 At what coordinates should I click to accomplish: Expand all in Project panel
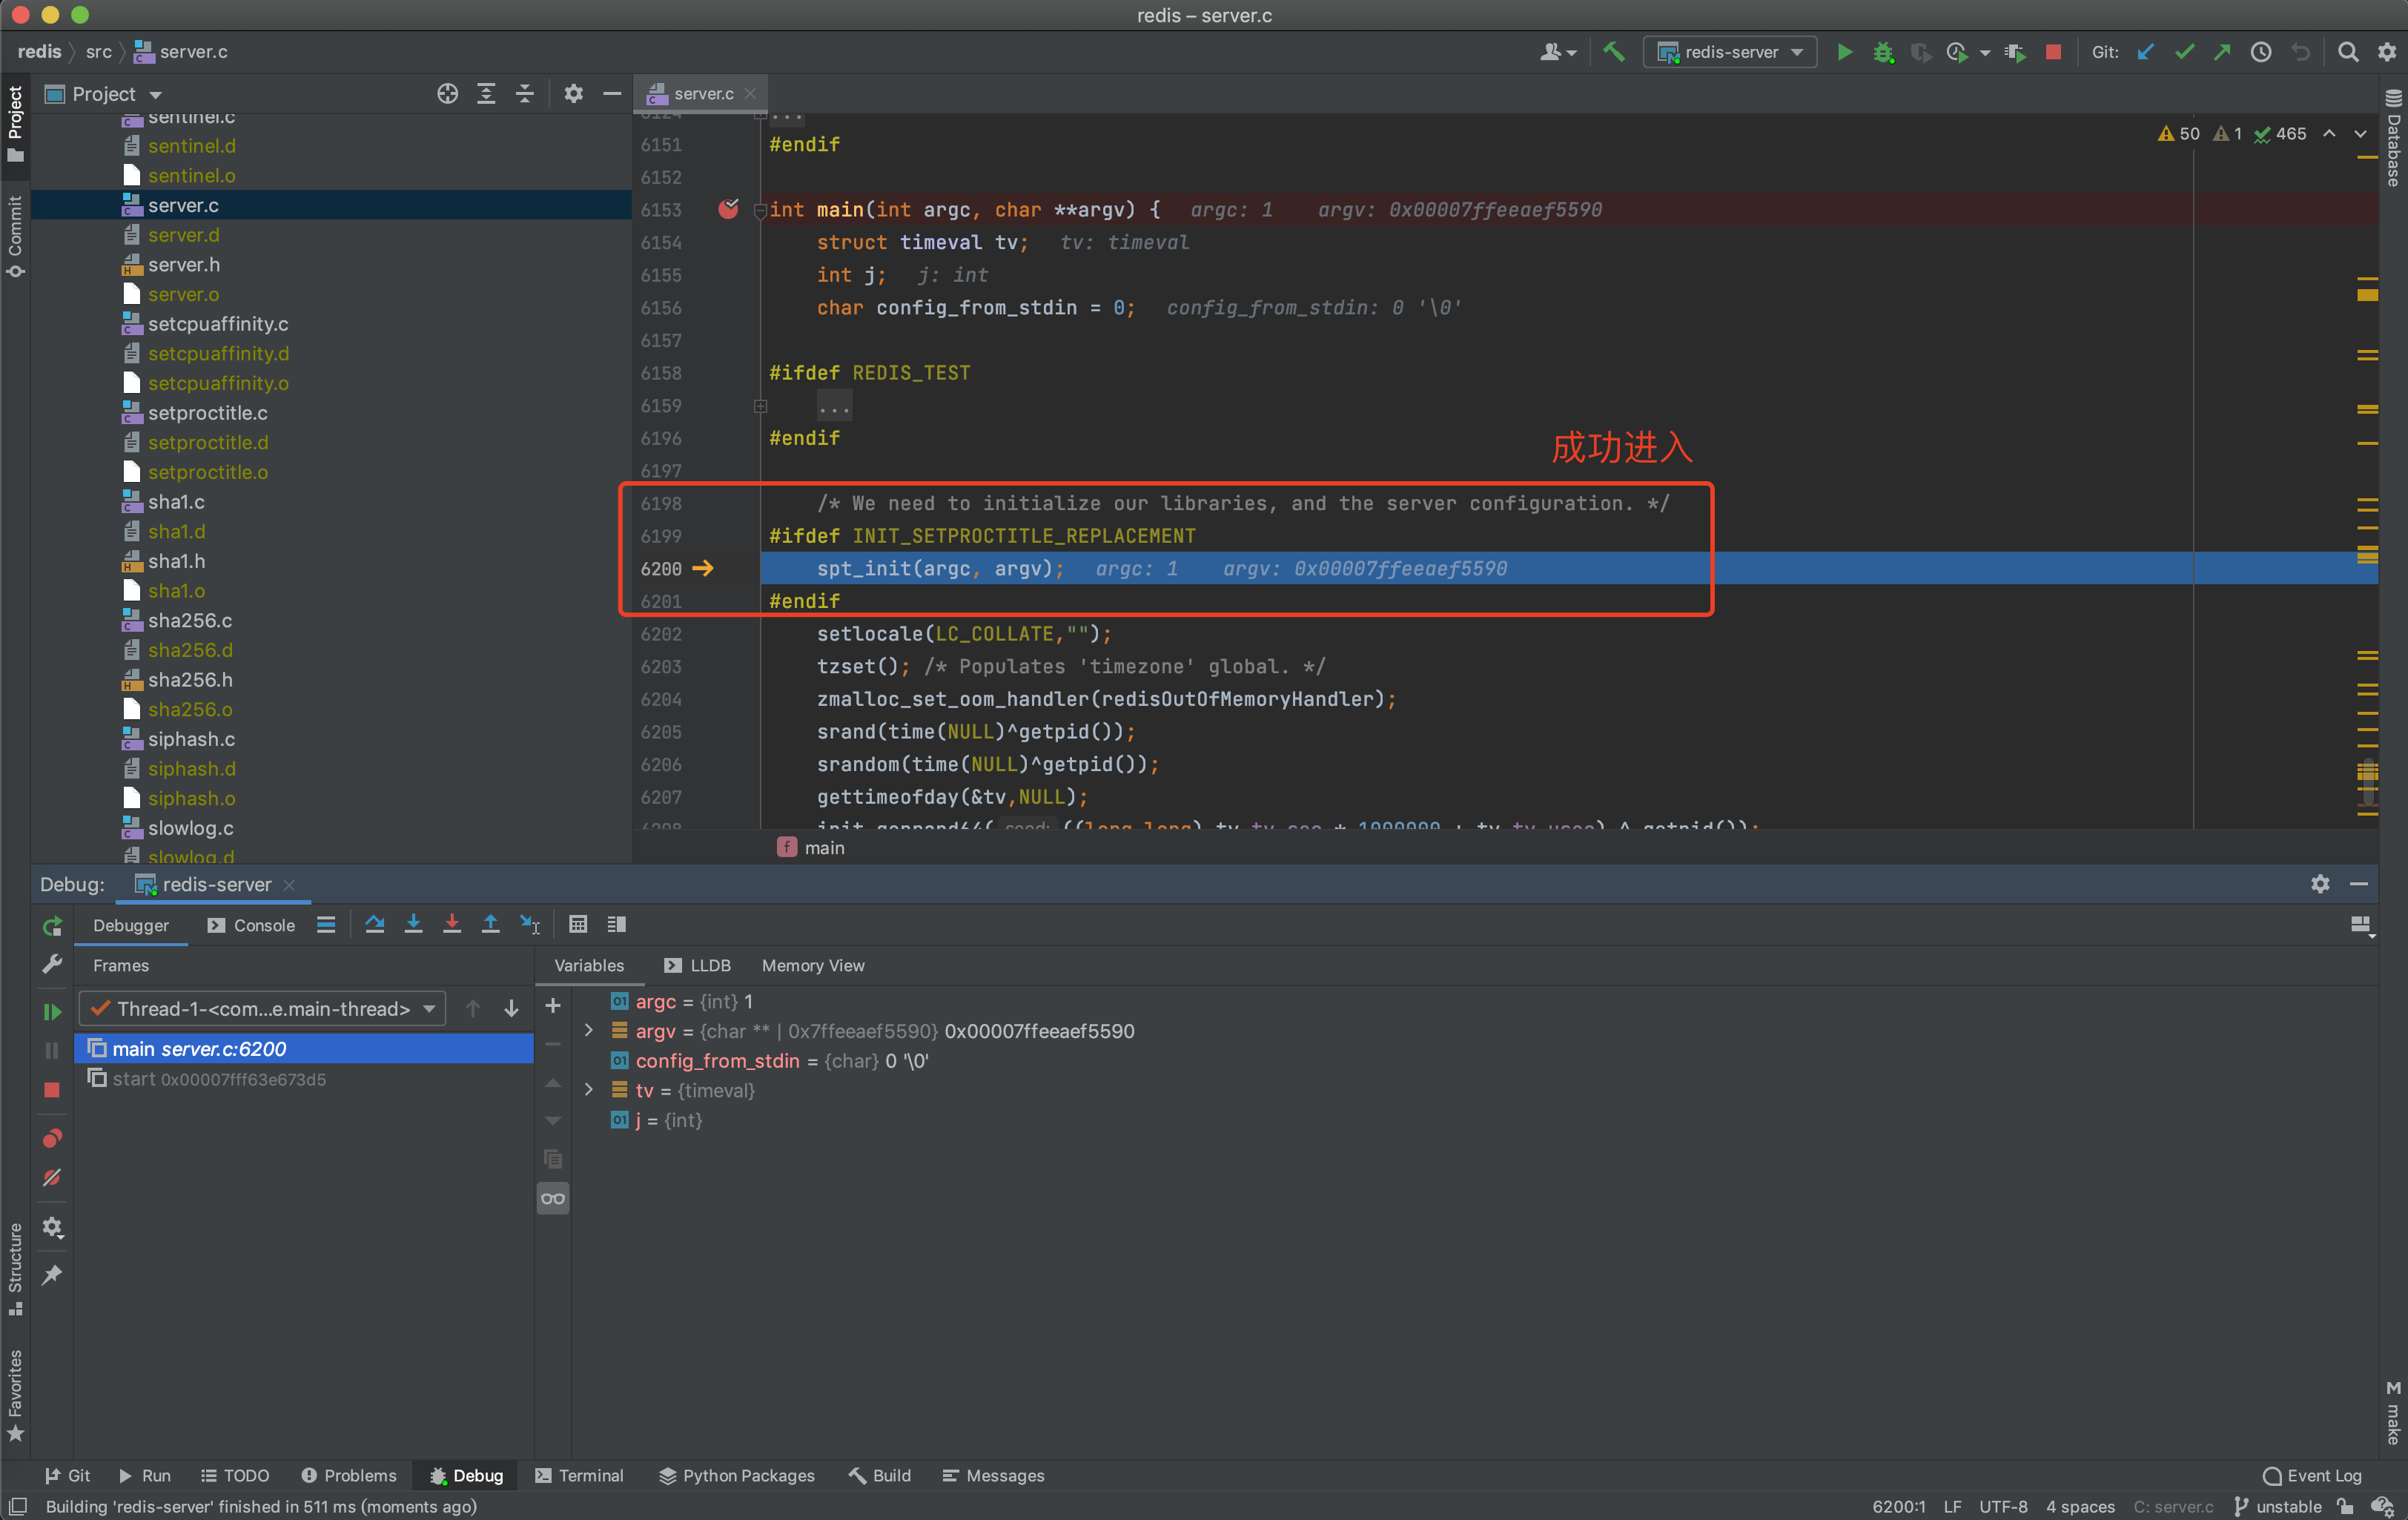(486, 94)
